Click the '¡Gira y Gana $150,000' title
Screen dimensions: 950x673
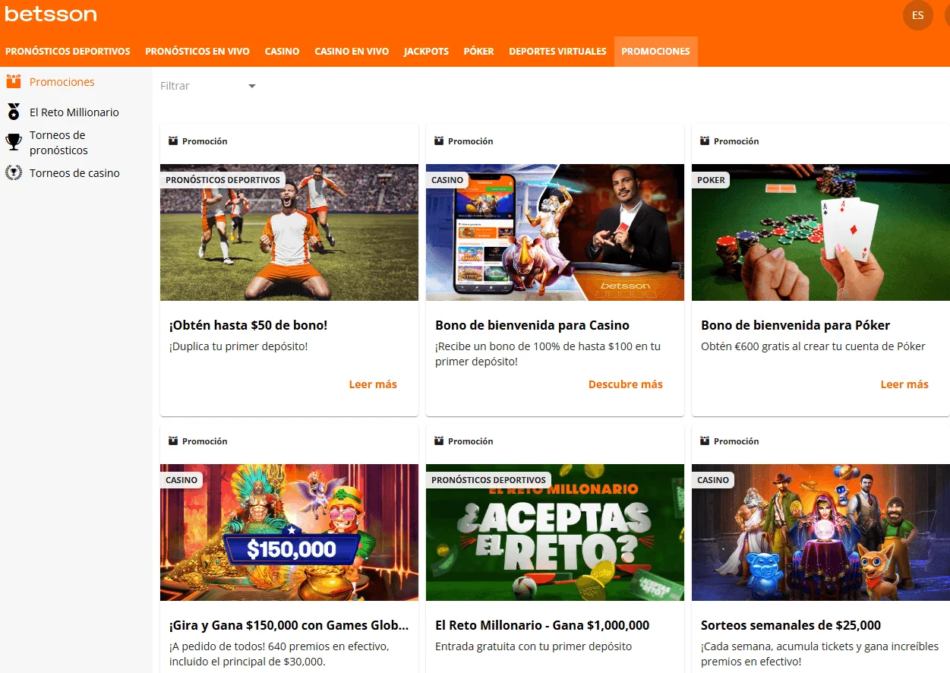point(289,625)
